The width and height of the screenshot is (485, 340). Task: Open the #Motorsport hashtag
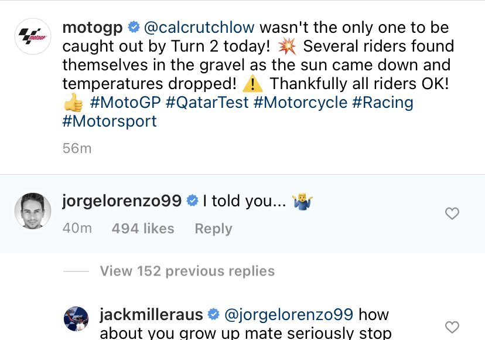point(110,121)
